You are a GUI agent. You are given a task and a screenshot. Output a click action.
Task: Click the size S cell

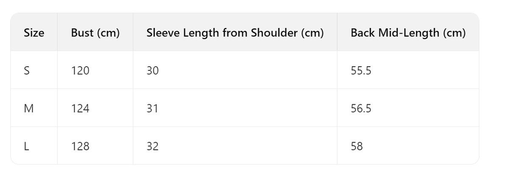[x=27, y=71]
